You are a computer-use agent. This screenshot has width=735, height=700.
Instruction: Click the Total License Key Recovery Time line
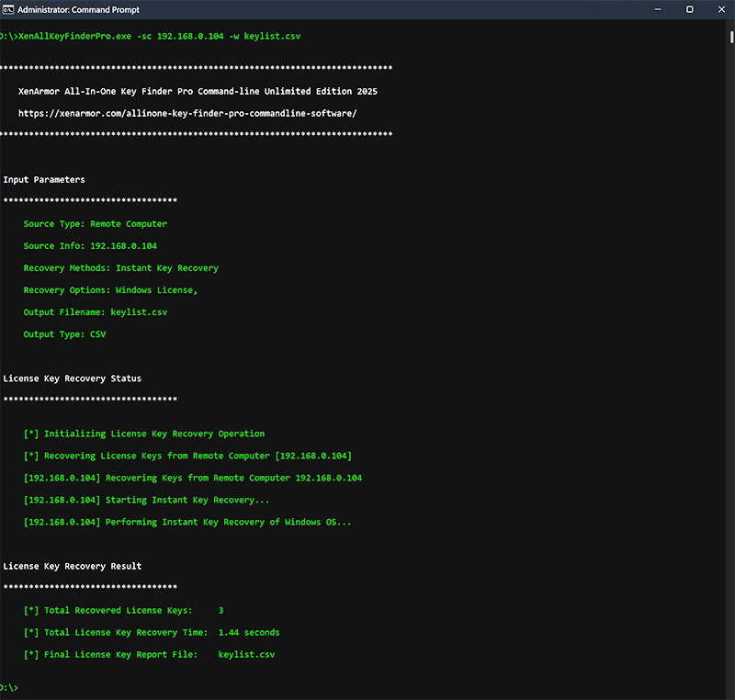(152, 633)
